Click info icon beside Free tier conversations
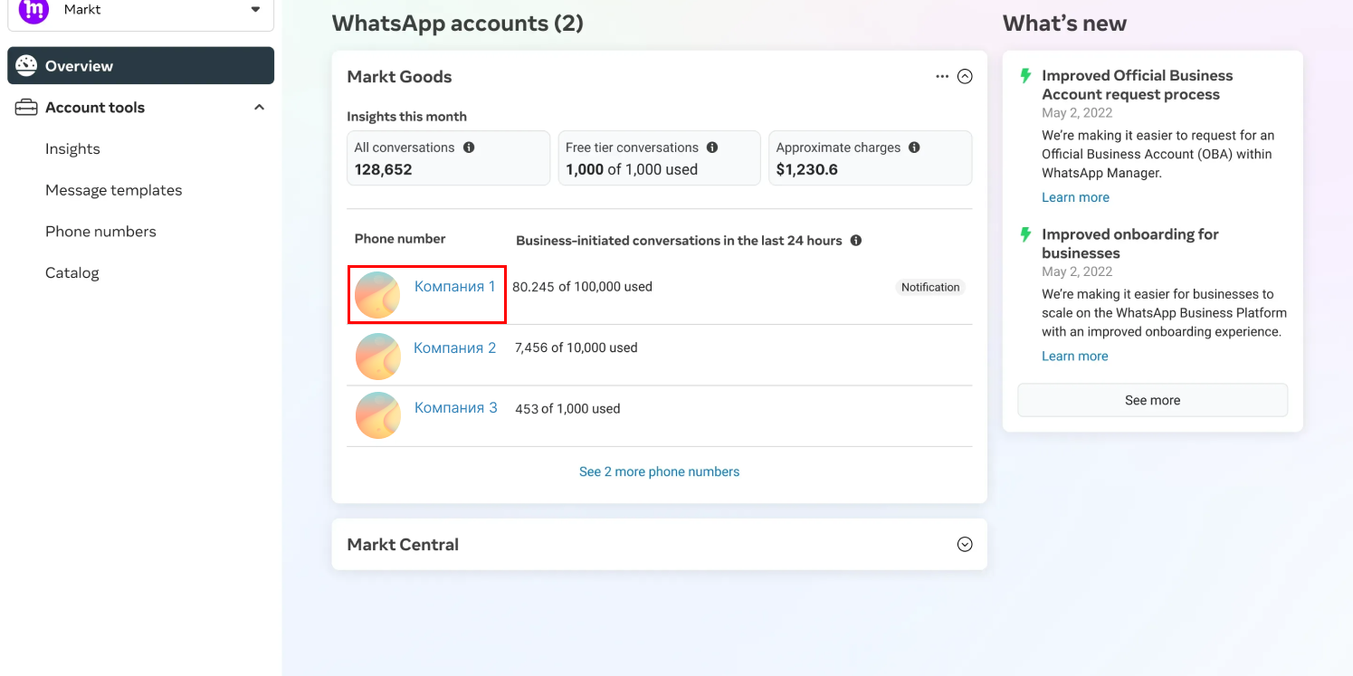The image size is (1353, 676). tap(712, 148)
